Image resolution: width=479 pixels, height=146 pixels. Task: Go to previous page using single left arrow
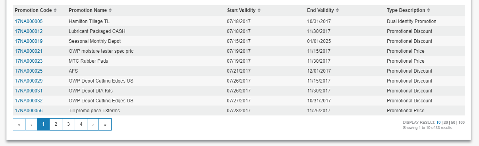pyautogui.click(x=31, y=124)
